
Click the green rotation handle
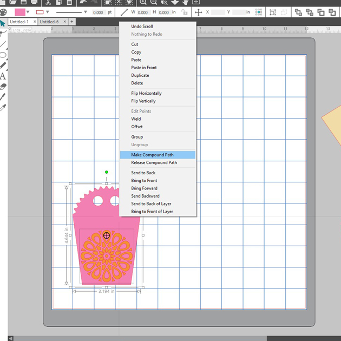[107, 172]
